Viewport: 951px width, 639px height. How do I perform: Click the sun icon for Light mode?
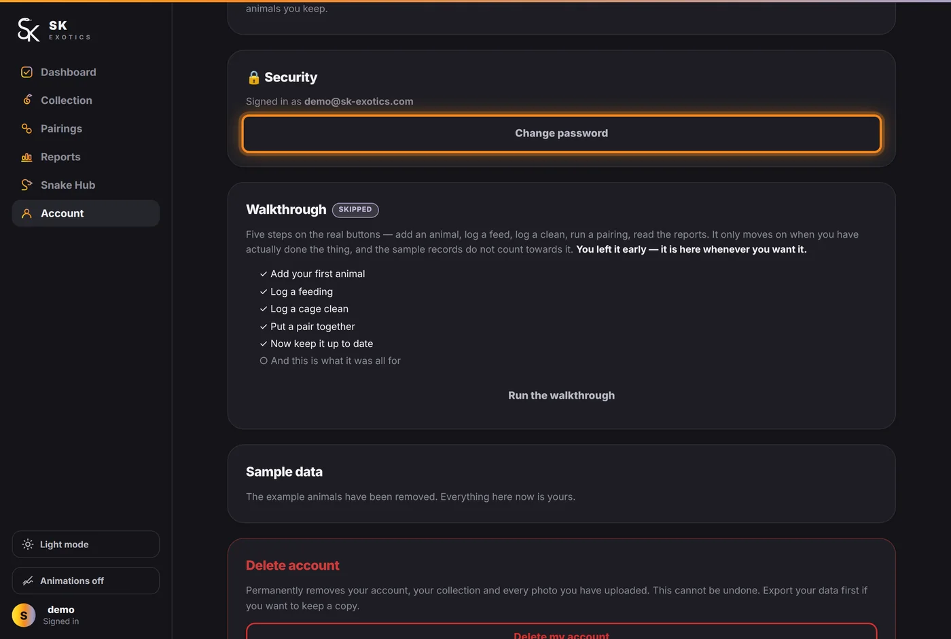(28, 545)
